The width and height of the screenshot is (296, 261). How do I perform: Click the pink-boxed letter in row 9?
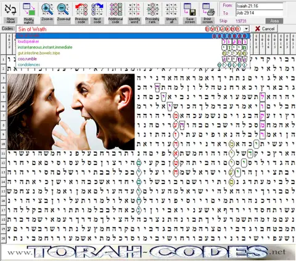click(263, 135)
